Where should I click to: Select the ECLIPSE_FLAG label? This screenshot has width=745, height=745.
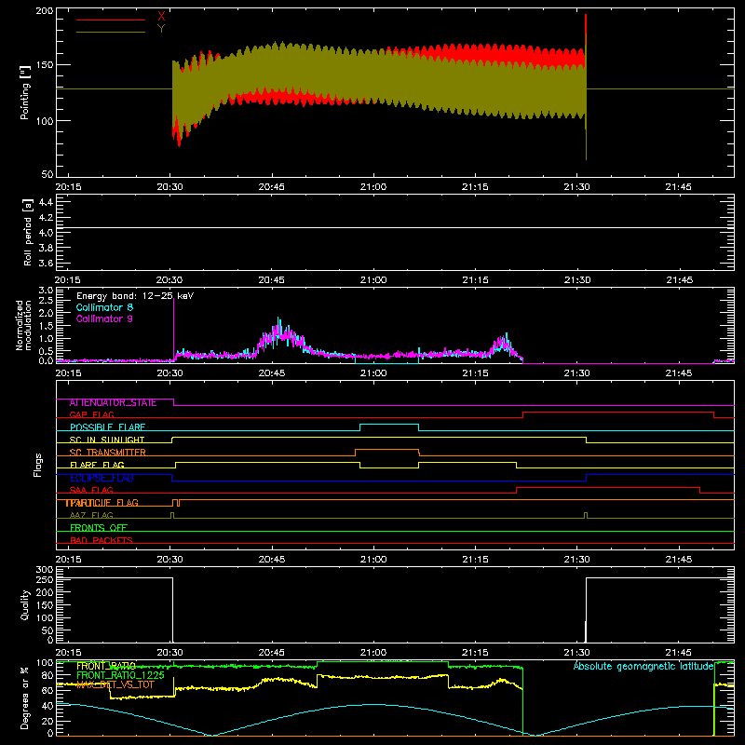point(102,478)
